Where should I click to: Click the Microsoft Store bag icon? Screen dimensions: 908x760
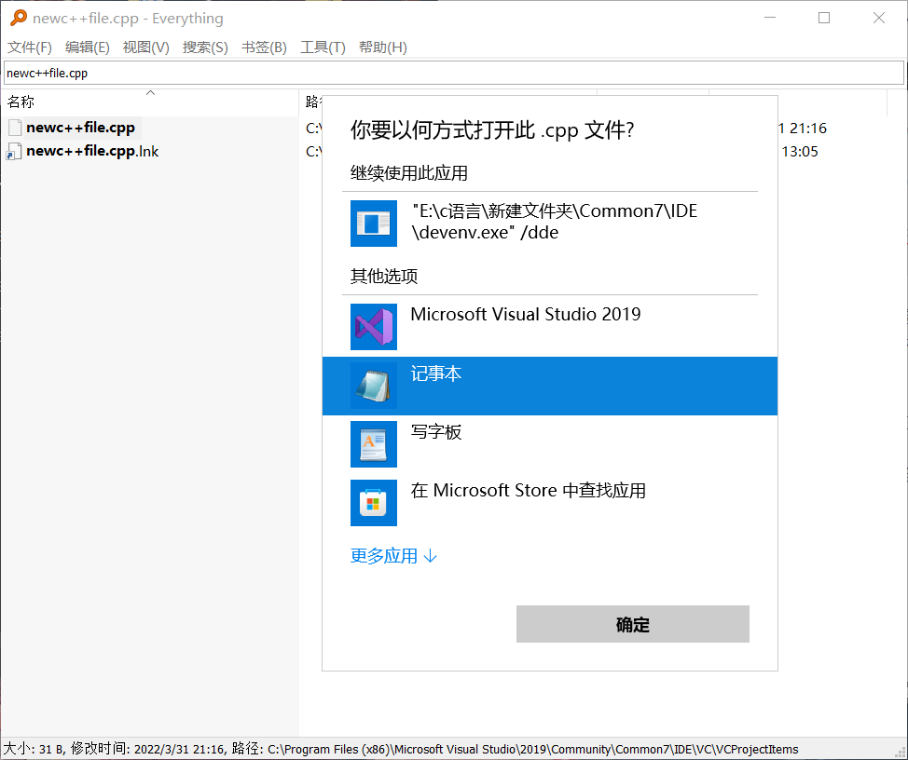(374, 503)
